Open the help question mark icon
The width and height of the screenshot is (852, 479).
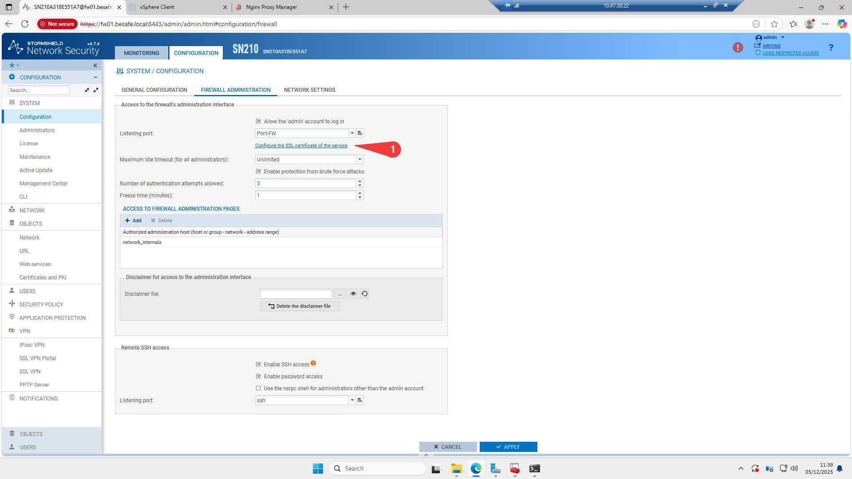pos(831,47)
